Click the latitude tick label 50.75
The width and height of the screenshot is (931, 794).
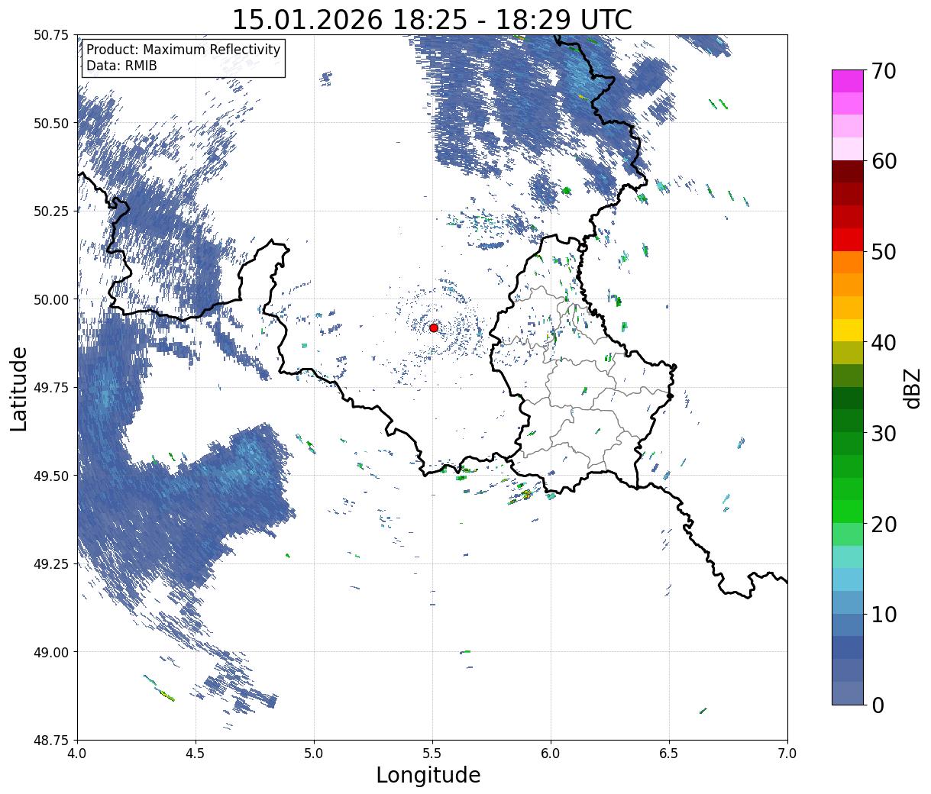(51, 35)
